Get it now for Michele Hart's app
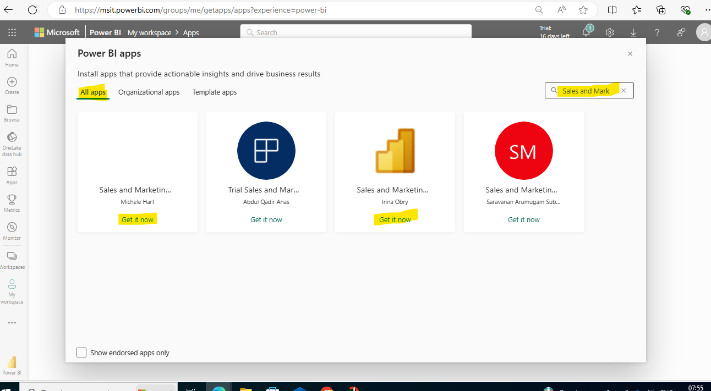The width and height of the screenshot is (711, 391). pyautogui.click(x=138, y=219)
